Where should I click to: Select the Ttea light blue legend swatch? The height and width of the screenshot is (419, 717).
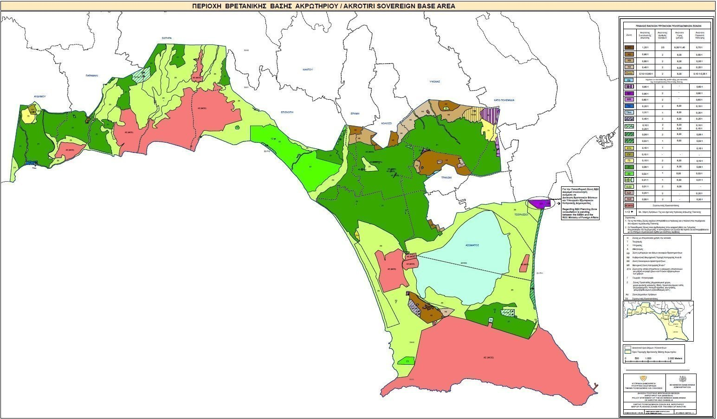click(629, 113)
